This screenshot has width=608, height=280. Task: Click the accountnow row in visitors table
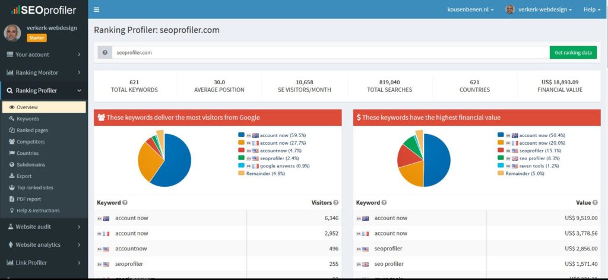217,249
